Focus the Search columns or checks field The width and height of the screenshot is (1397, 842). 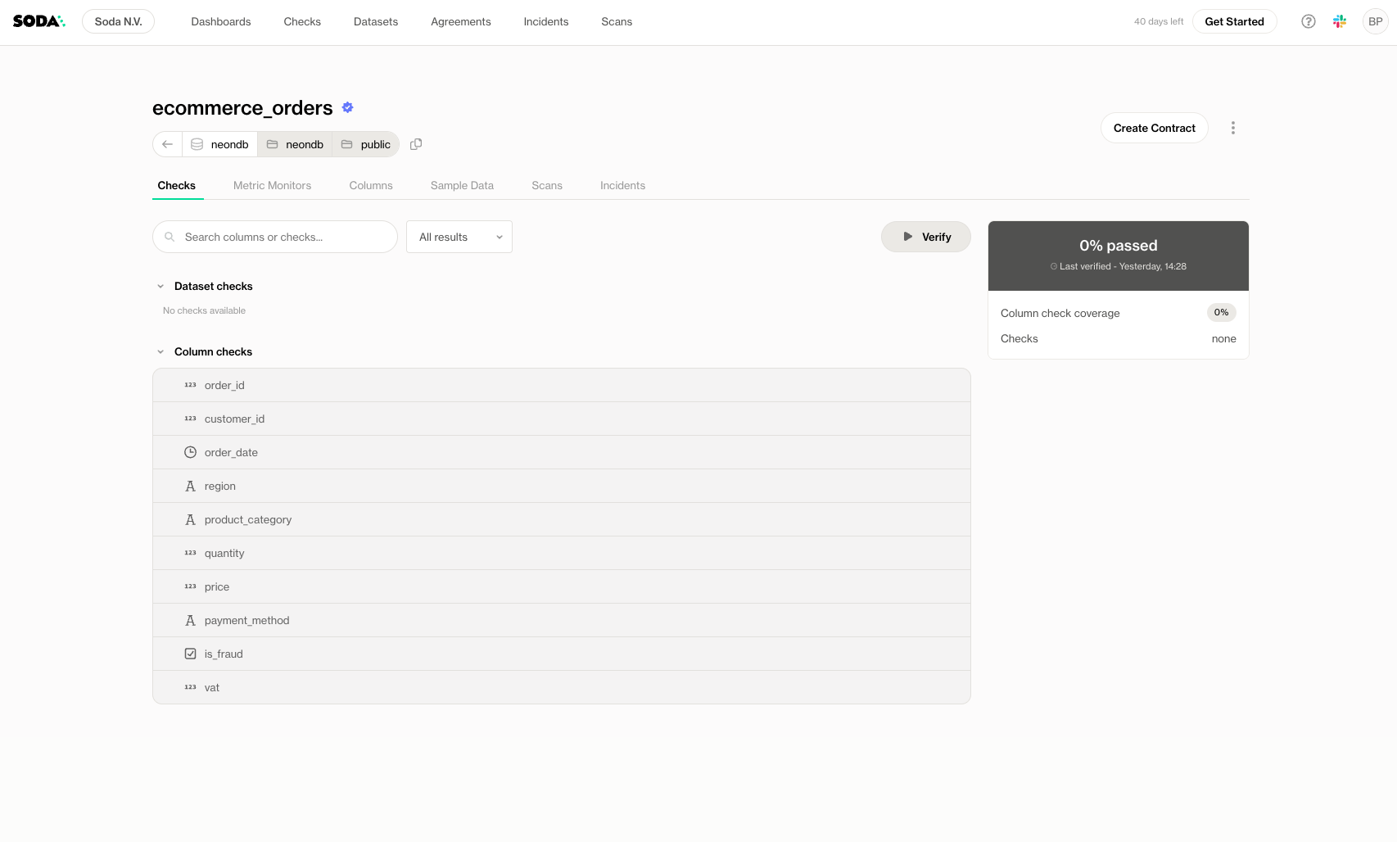275,237
